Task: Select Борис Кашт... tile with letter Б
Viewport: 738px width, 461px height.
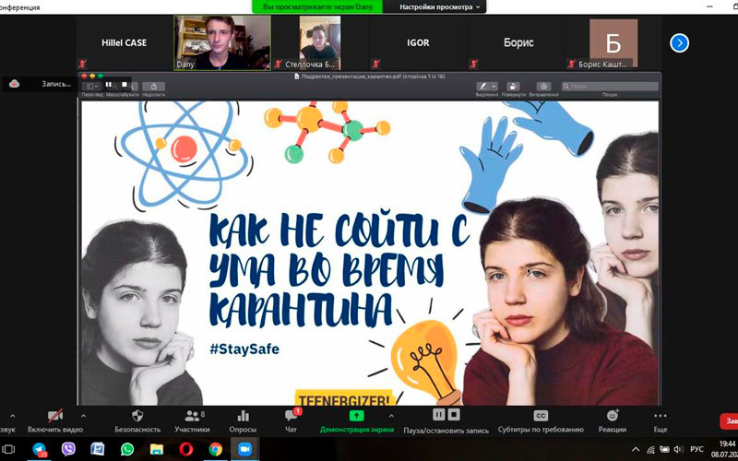Action: coord(613,42)
